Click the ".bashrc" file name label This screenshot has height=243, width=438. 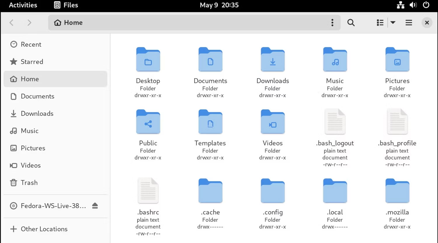click(x=148, y=212)
